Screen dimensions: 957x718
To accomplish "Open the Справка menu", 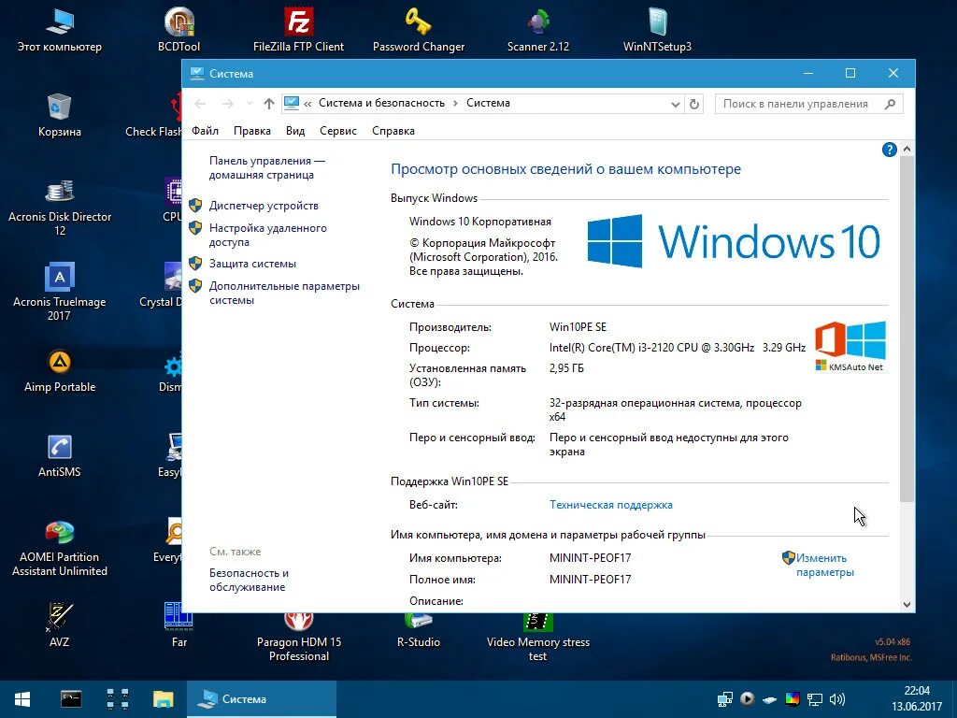I will [393, 131].
